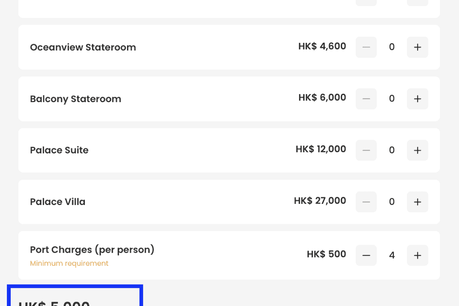Click the HK$ 27,000 price
The height and width of the screenshot is (306, 459).
320,201
